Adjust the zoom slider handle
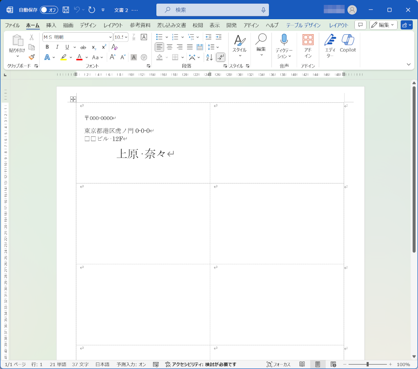 [367, 364]
